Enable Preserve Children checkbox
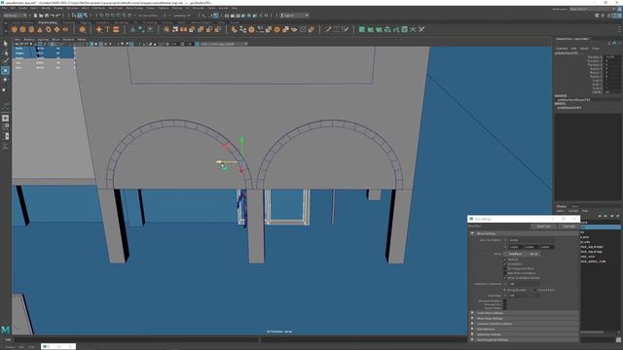The image size is (623, 350). pos(505,300)
